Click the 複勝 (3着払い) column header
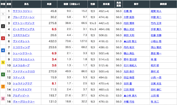 [x=72, y=4]
